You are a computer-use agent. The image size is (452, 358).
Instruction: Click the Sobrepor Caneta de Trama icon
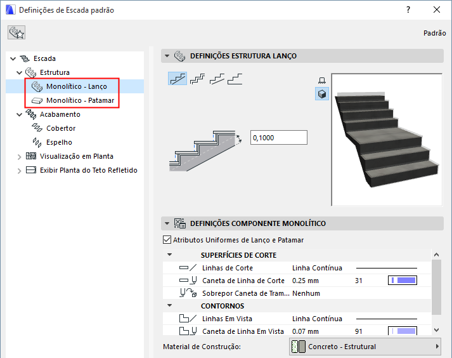(x=188, y=293)
